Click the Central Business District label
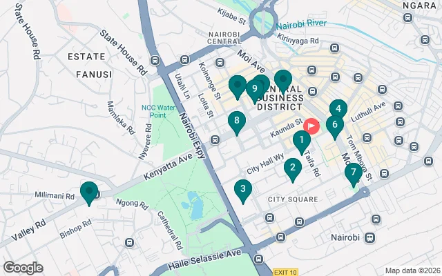442x276 pixels. click(x=280, y=98)
